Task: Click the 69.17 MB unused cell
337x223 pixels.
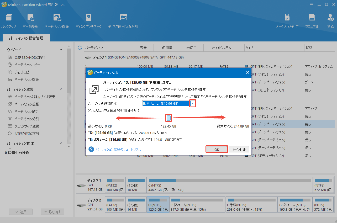Action: click(x=196, y=67)
